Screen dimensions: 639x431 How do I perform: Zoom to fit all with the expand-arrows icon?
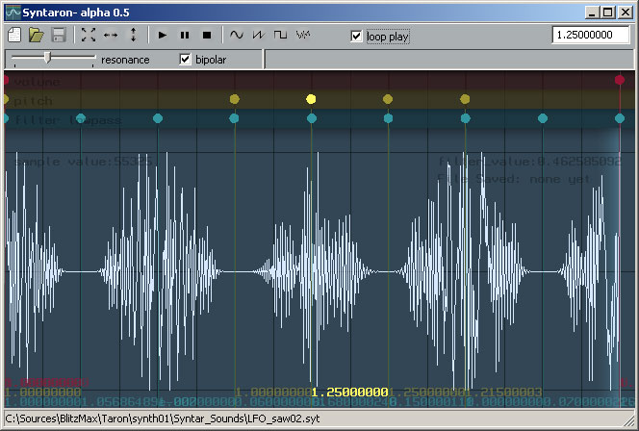(x=89, y=35)
